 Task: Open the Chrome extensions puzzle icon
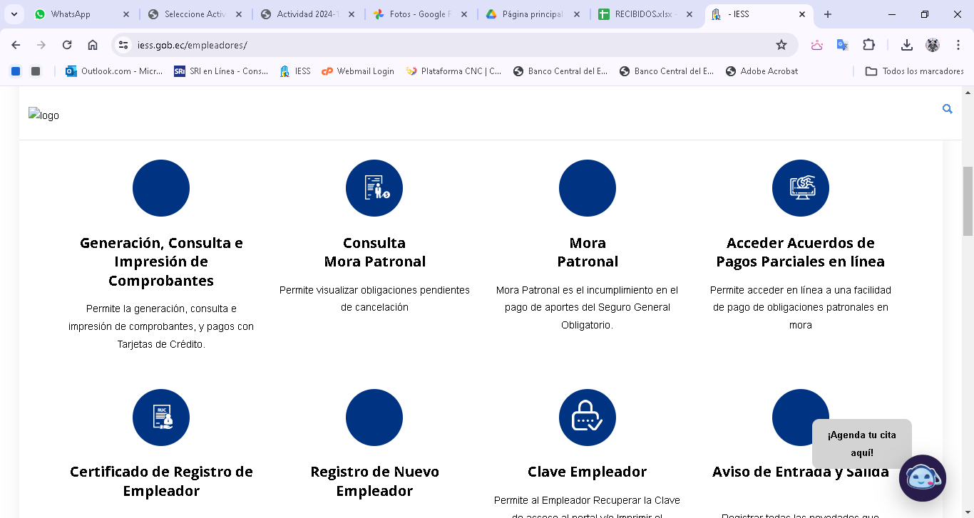868,45
